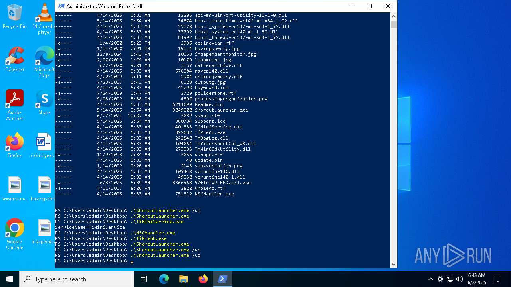This screenshot has height=287, width=511.
Task: Click boost_system_vc140_mt_1_59.dll entry
Action: [237, 32]
